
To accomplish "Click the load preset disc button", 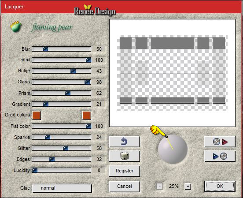I will [x=220, y=142].
